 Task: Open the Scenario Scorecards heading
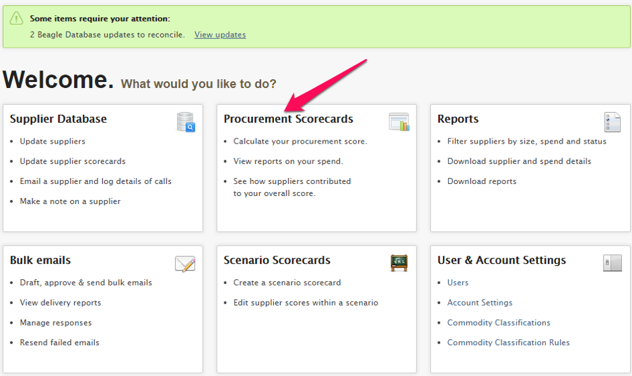point(277,260)
